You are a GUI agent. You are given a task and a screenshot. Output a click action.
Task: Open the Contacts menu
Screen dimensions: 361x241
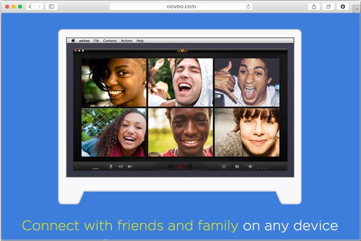110,41
